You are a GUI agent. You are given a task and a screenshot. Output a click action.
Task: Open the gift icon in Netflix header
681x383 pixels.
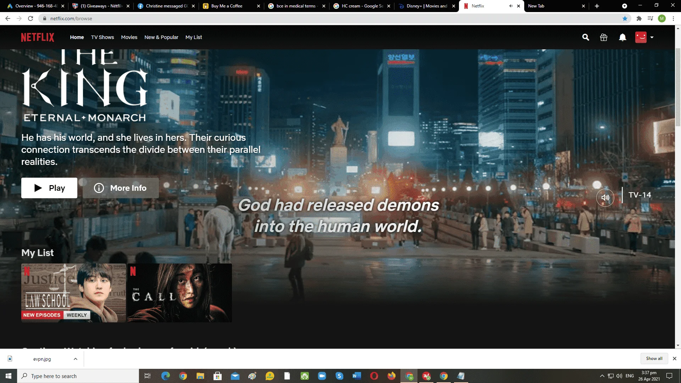[604, 37]
